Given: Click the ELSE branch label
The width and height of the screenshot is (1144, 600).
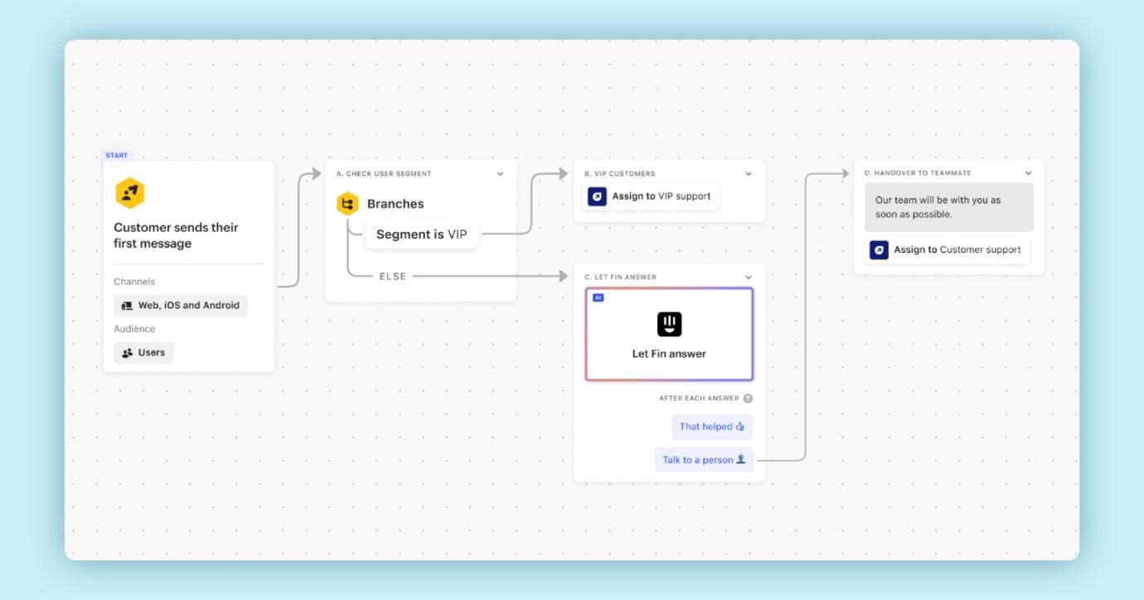Looking at the screenshot, I should [x=394, y=276].
